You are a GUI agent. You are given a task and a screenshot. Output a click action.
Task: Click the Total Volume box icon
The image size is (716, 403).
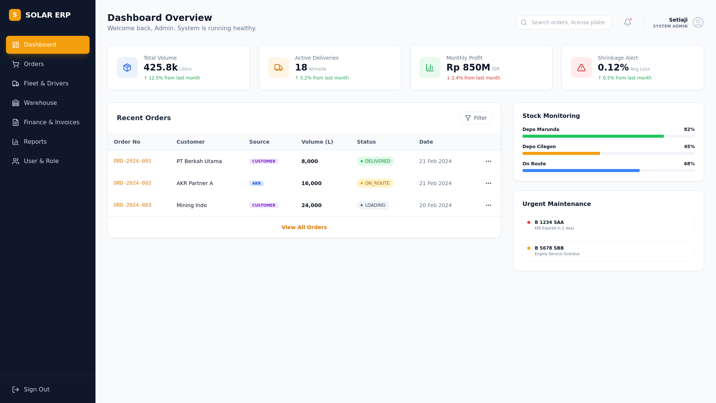tap(127, 68)
